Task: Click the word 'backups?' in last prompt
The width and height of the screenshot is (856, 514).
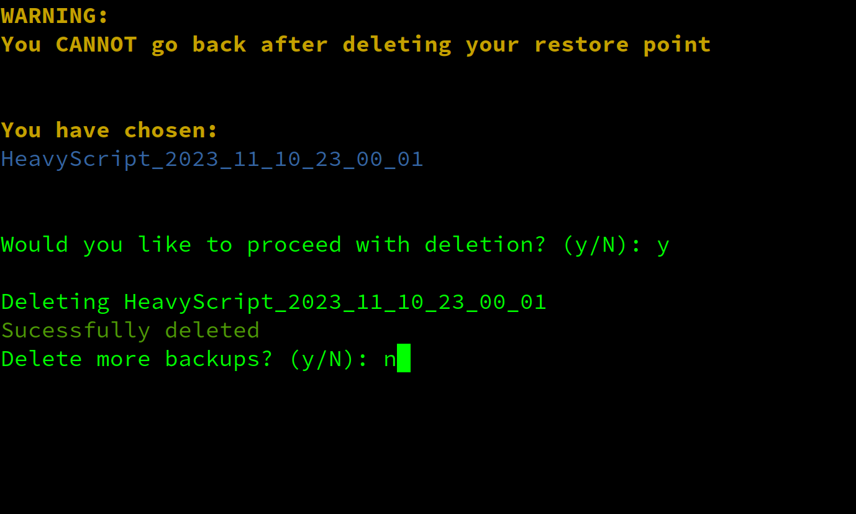Action: pos(219,359)
